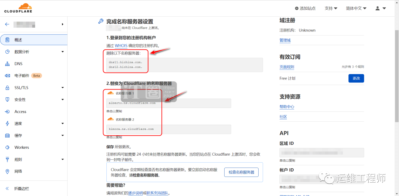Open the 概述 sidebar item
Screen dimensions: 399x196
(x=34, y=40)
